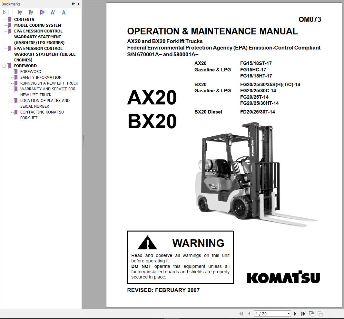
Task: Click the BX20 Diesel label
Action: click(x=208, y=112)
